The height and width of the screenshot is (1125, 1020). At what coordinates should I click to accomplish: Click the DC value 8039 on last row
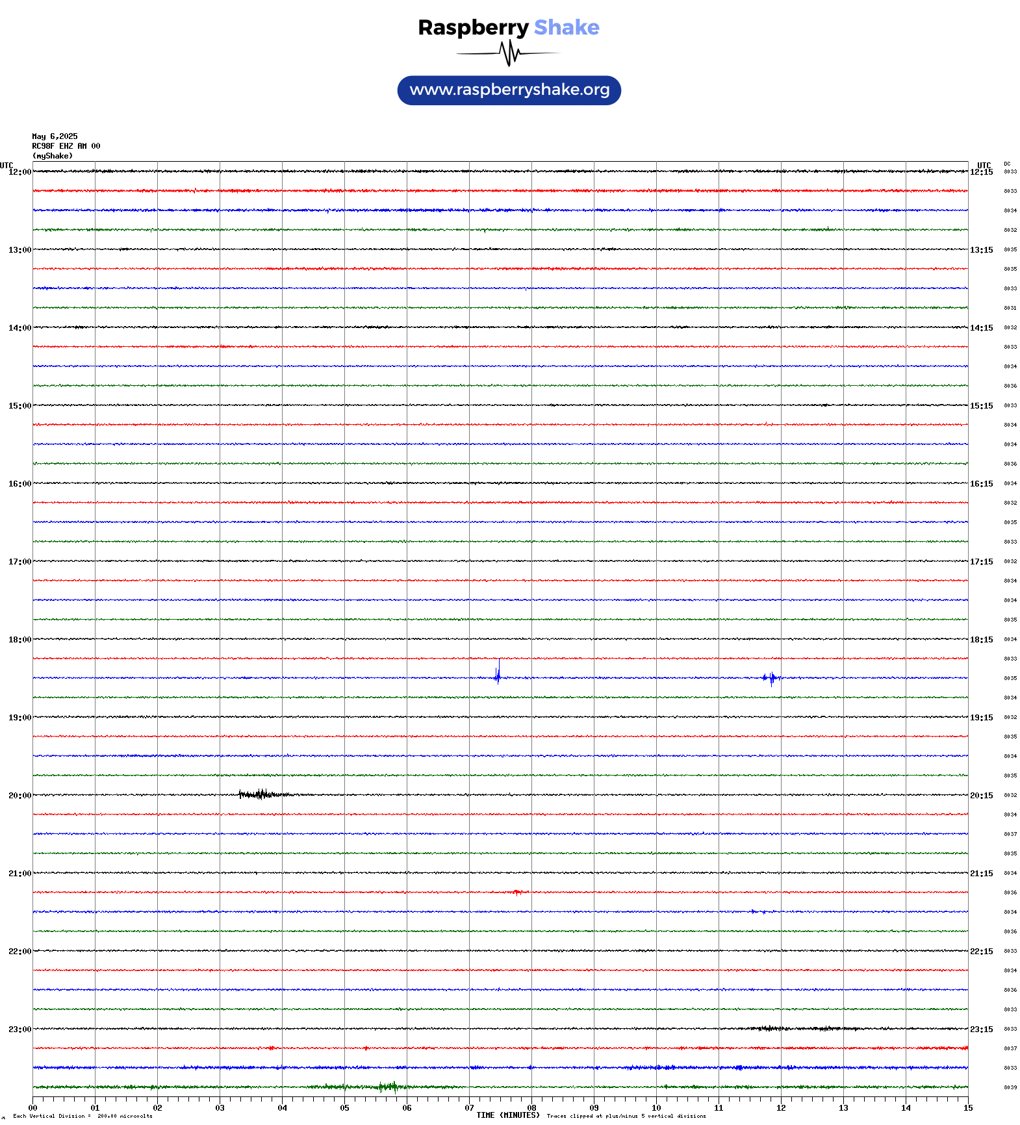click(x=1010, y=1087)
